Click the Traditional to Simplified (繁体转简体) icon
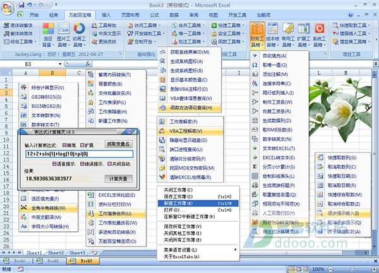 coord(6,33)
